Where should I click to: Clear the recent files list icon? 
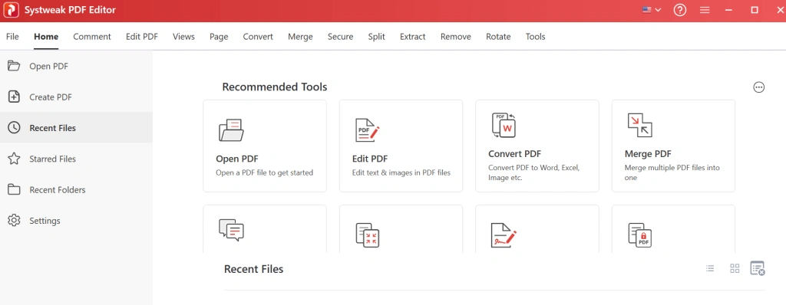[758, 268]
